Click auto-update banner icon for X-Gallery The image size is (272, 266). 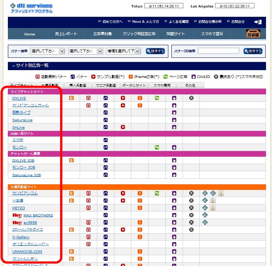click(x=88, y=237)
